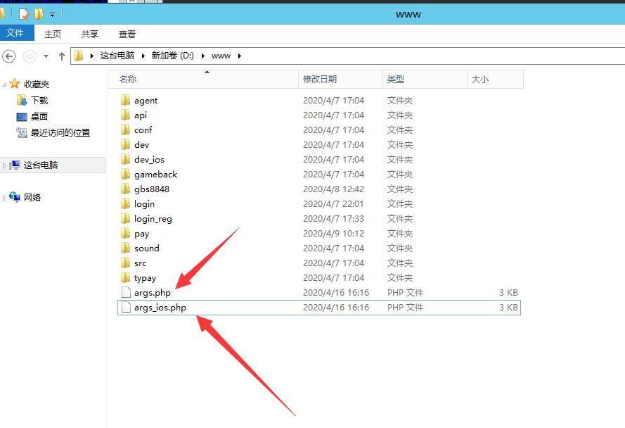Sort by the Date modified (修改日期) column

click(x=320, y=80)
